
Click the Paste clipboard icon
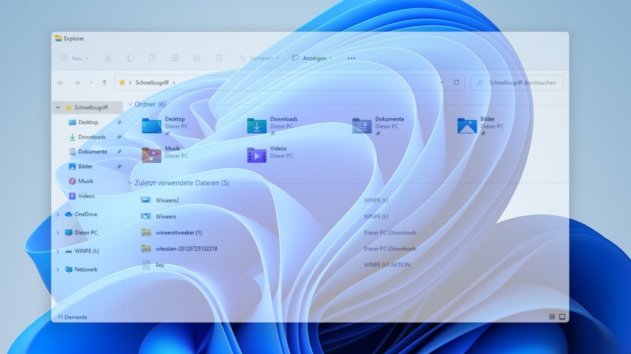(x=152, y=58)
